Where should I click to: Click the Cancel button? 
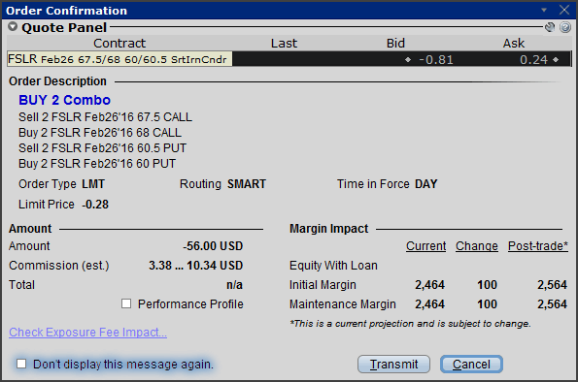point(471,365)
